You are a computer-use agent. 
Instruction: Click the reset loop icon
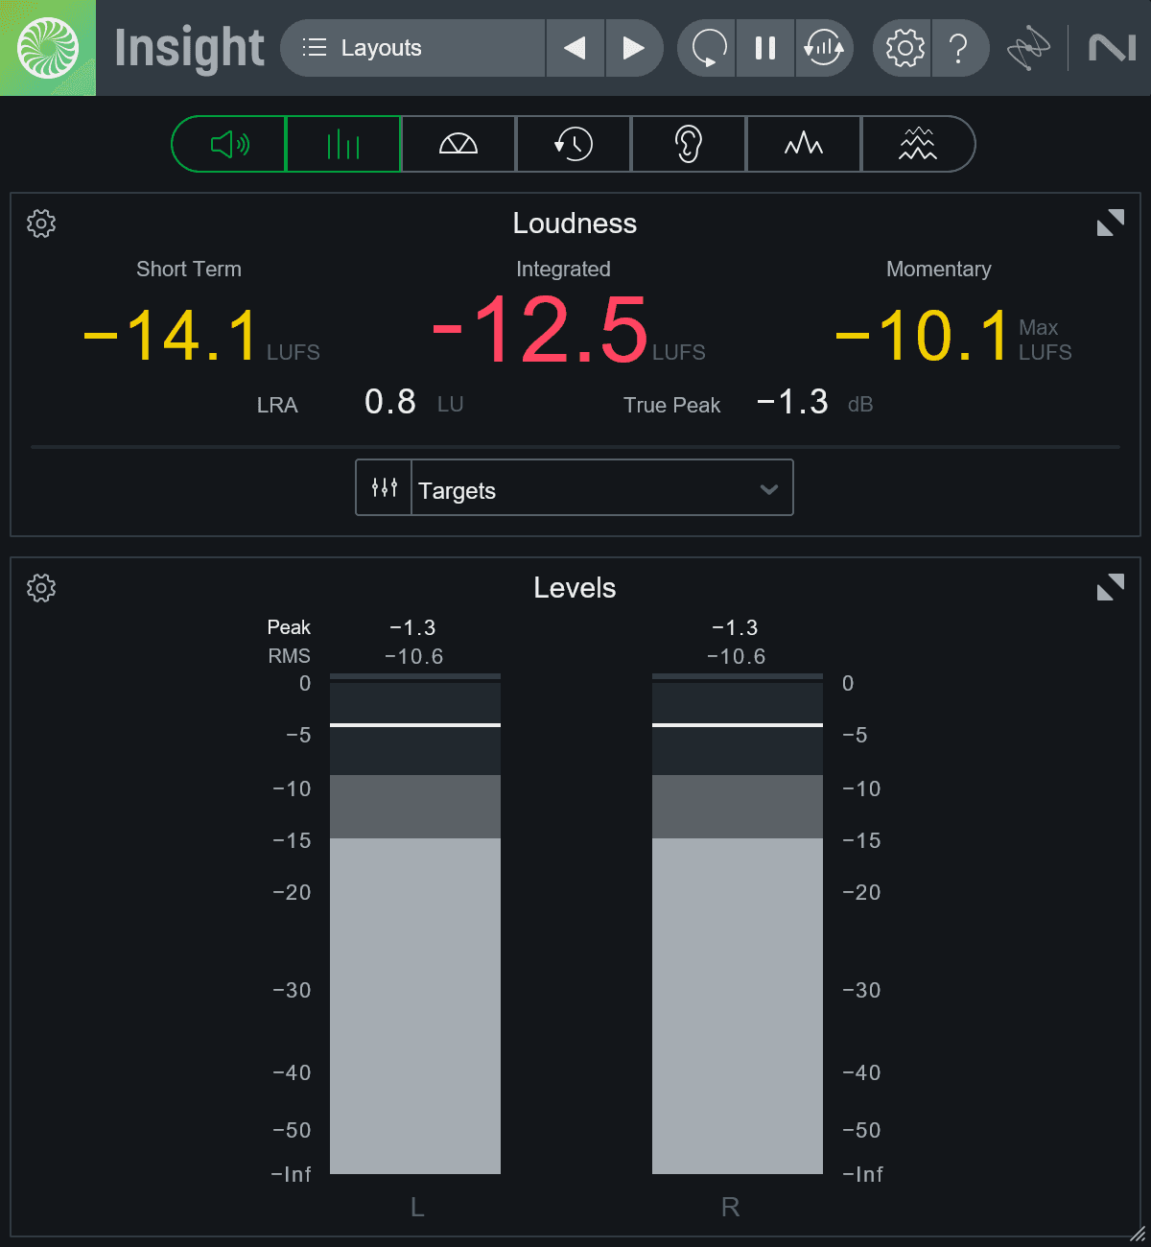(708, 48)
